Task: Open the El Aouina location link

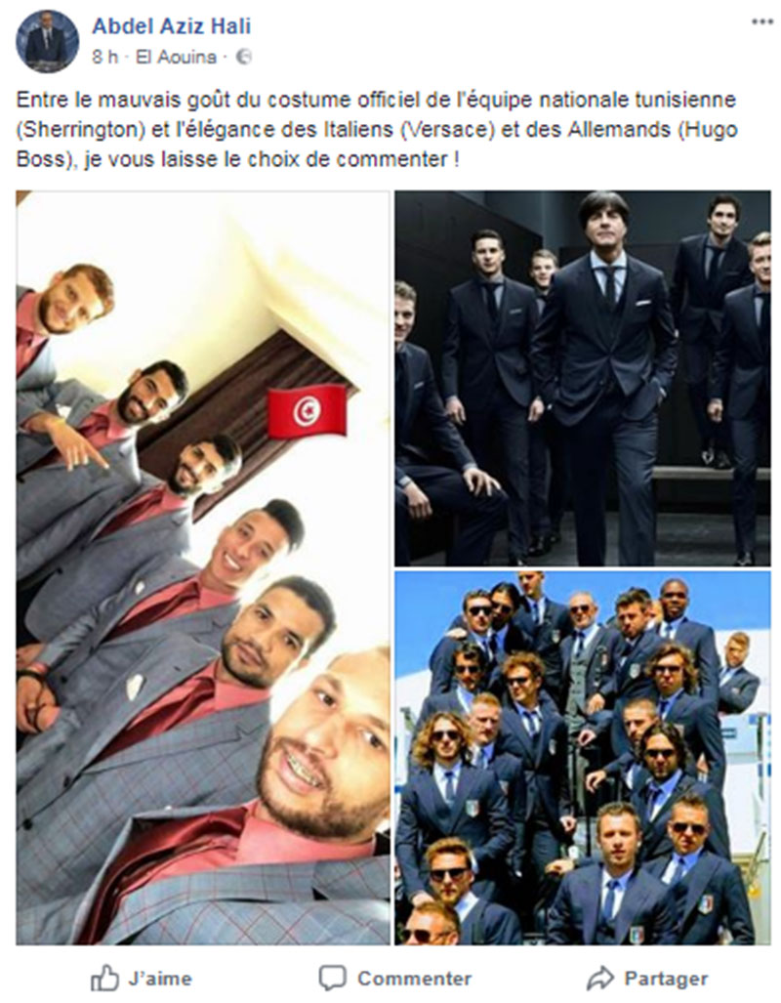Action: tap(177, 58)
